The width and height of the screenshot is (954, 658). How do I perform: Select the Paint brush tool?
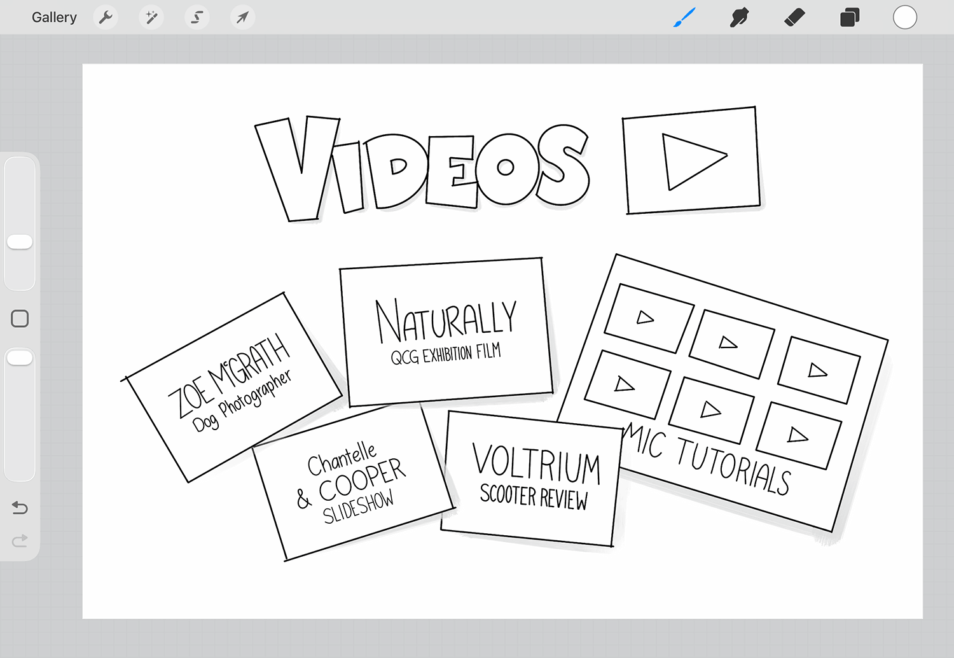pyautogui.click(x=684, y=17)
